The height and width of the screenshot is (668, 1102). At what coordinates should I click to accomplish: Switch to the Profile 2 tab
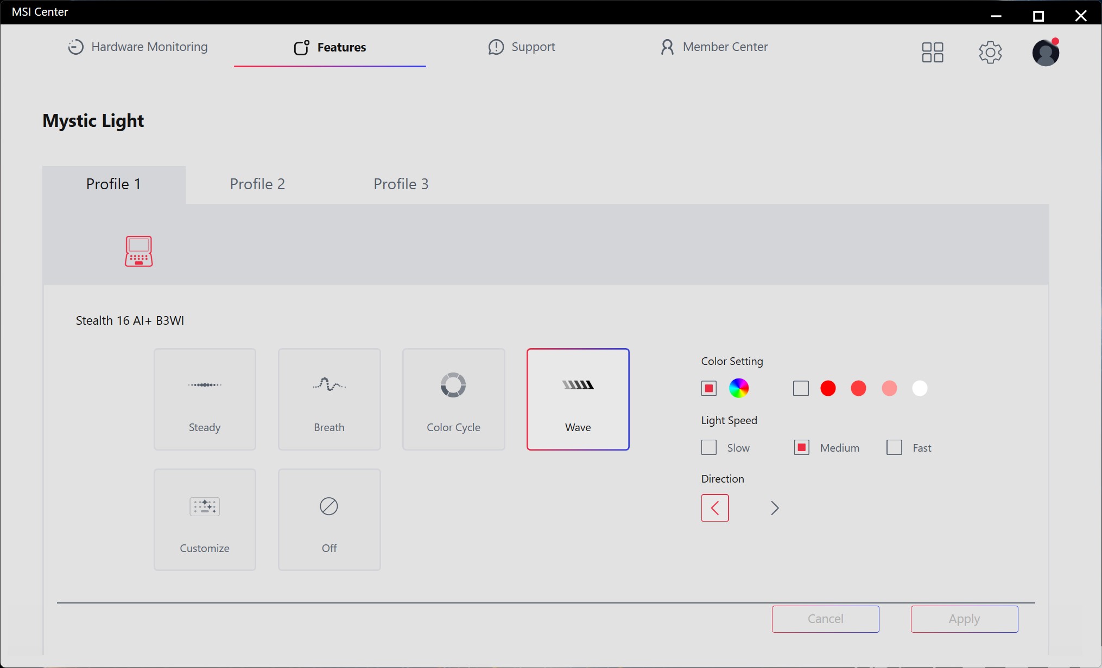coord(257,184)
